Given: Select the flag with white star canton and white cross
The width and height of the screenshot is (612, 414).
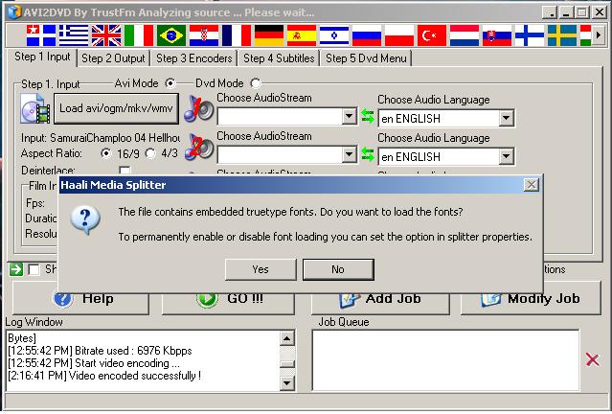Looking at the screenshot, I should [x=41, y=35].
